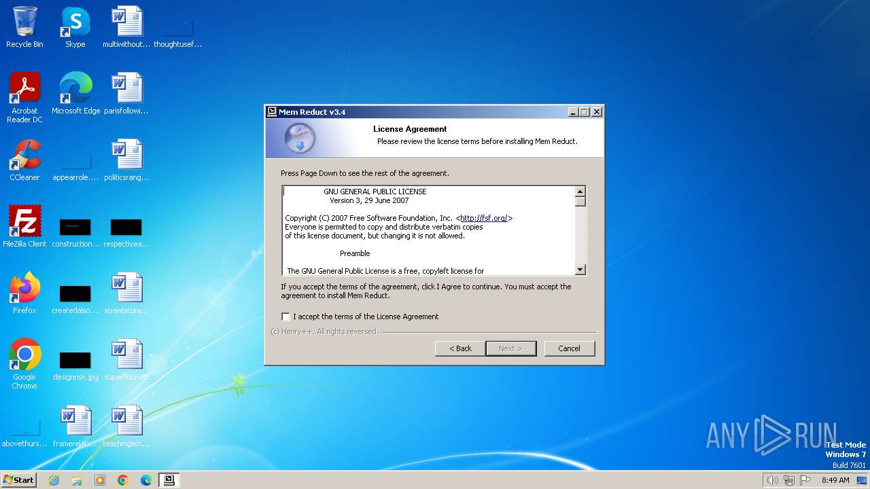Open the streetstora Word document

coord(126,293)
